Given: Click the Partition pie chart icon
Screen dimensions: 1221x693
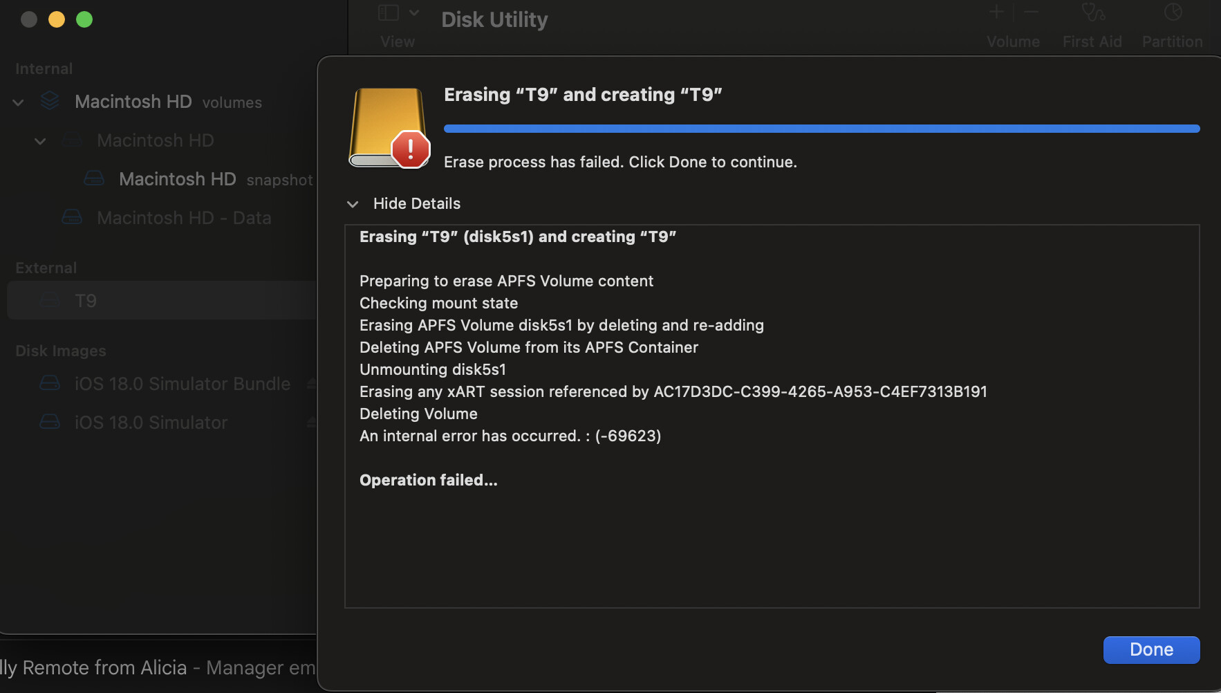Looking at the screenshot, I should [1173, 12].
